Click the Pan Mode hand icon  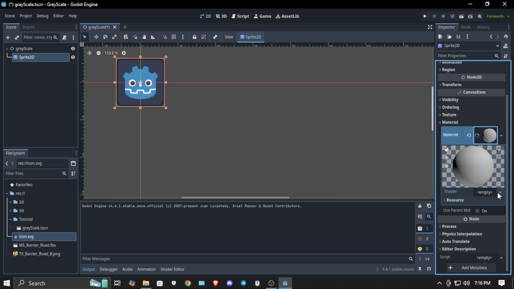coord(144,37)
